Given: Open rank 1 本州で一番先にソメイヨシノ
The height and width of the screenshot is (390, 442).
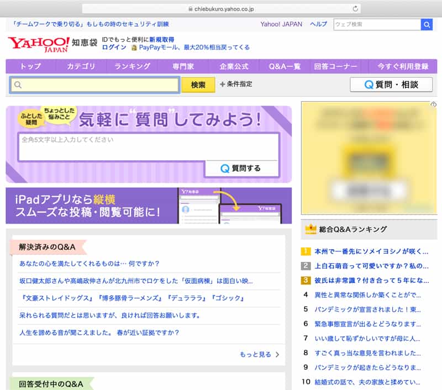Looking at the screenshot, I should point(371,252).
